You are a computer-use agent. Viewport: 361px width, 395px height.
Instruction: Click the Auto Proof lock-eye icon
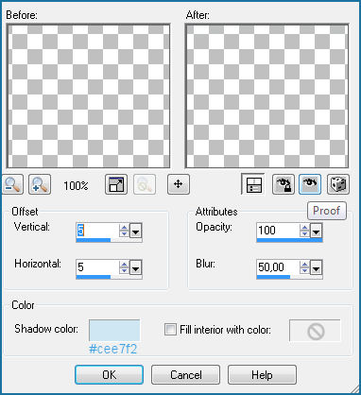coord(284,184)
